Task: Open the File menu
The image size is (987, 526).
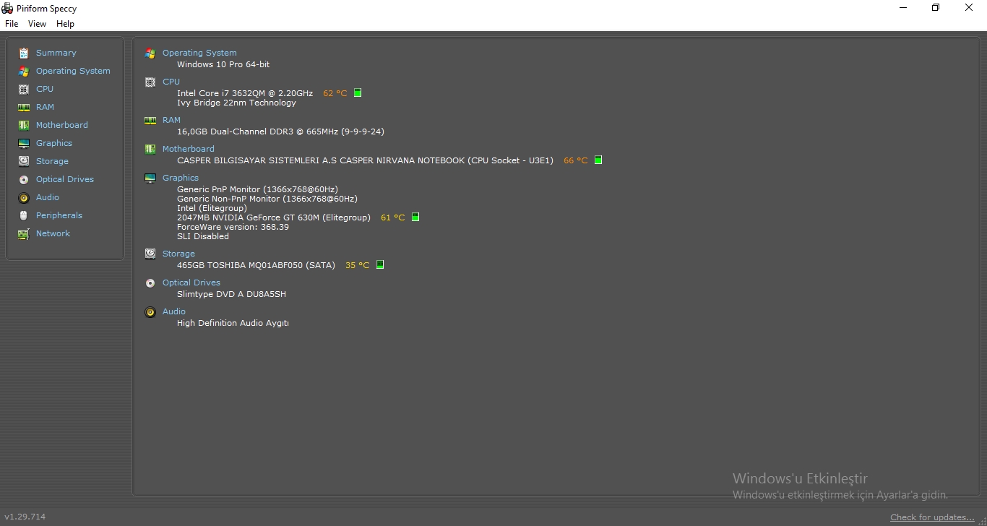Action: (x=12, y=24)
